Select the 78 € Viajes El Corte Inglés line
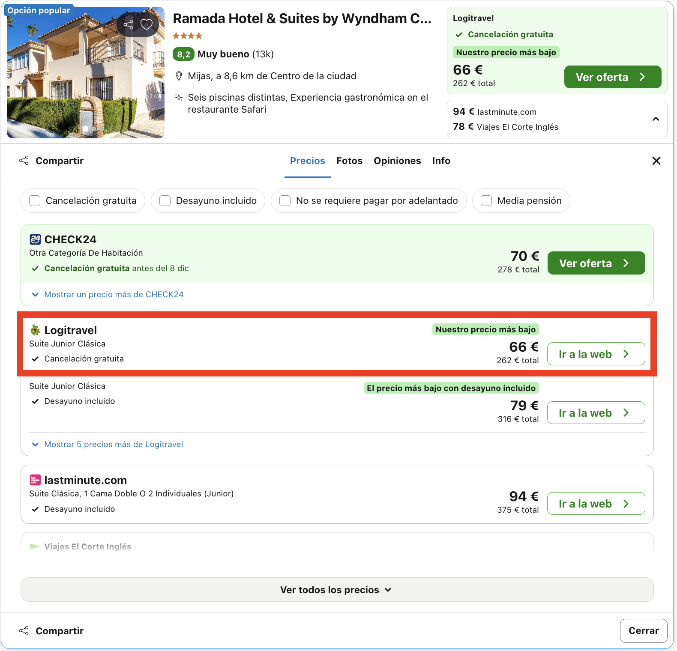Image resolution: width=677 pixels, height=651 pixels. [x=506, y=127]
